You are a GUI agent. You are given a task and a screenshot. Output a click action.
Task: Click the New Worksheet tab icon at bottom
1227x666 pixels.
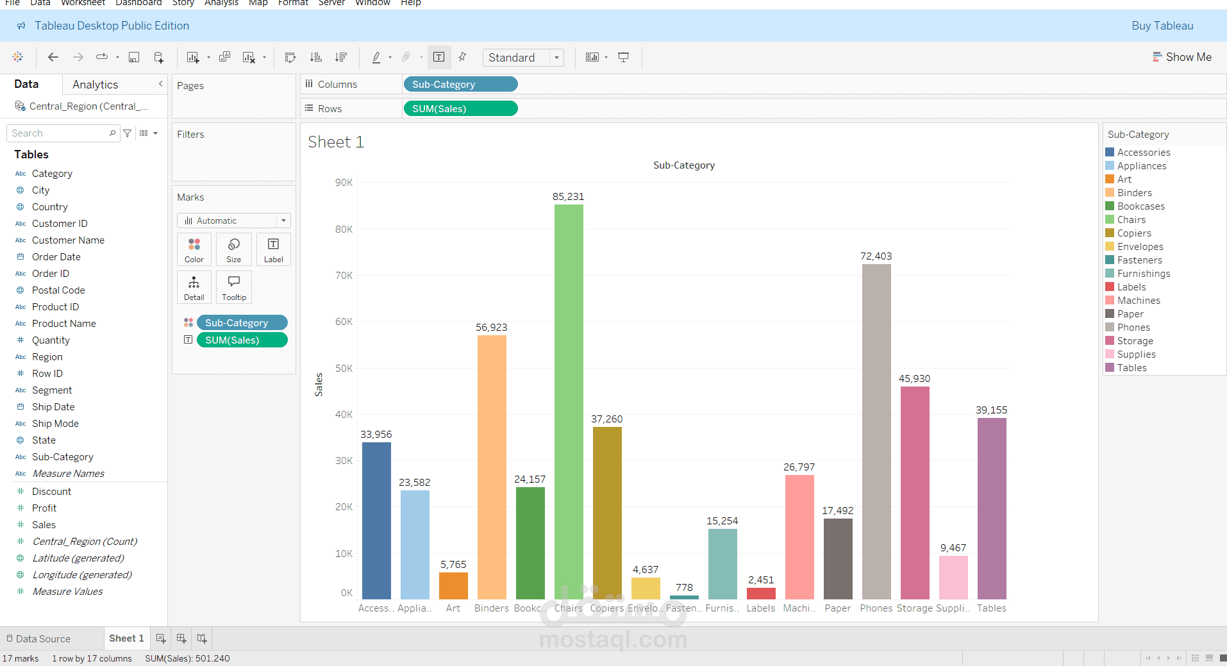tap(161, 638)
